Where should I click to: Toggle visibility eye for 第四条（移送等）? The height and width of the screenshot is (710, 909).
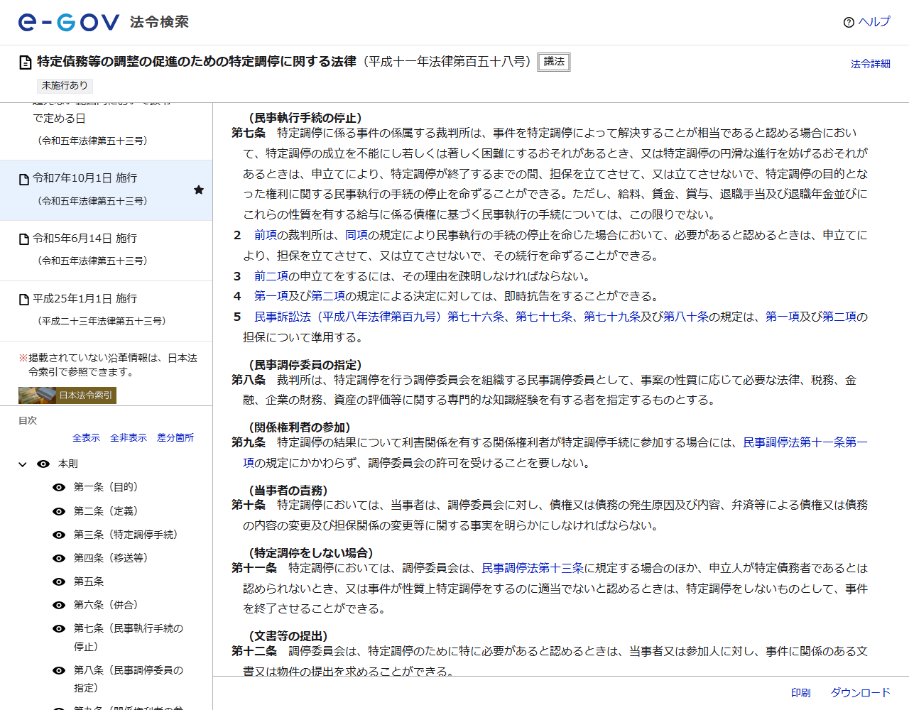click(x=59, y=558)
